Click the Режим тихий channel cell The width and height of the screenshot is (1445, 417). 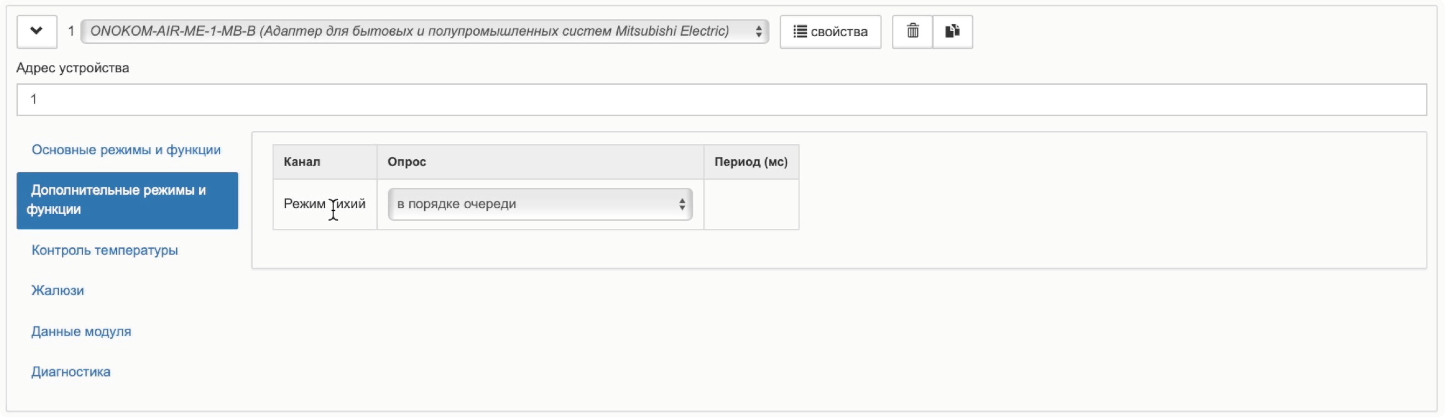[324, 204]
